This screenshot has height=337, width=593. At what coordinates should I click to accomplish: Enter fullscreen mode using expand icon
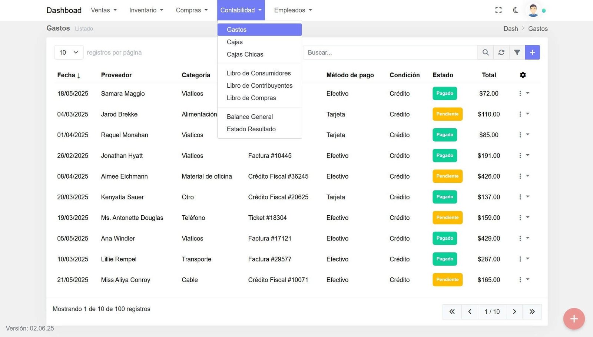click(498, 10)
